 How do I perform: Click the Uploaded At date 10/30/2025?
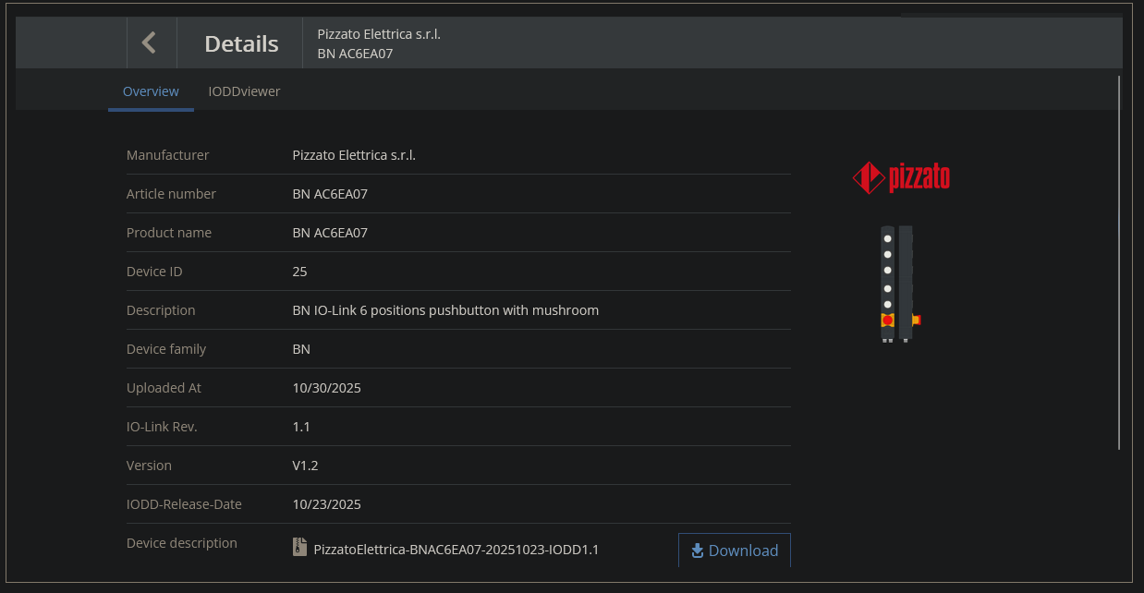pyautogui.click(x=326, y=388)
